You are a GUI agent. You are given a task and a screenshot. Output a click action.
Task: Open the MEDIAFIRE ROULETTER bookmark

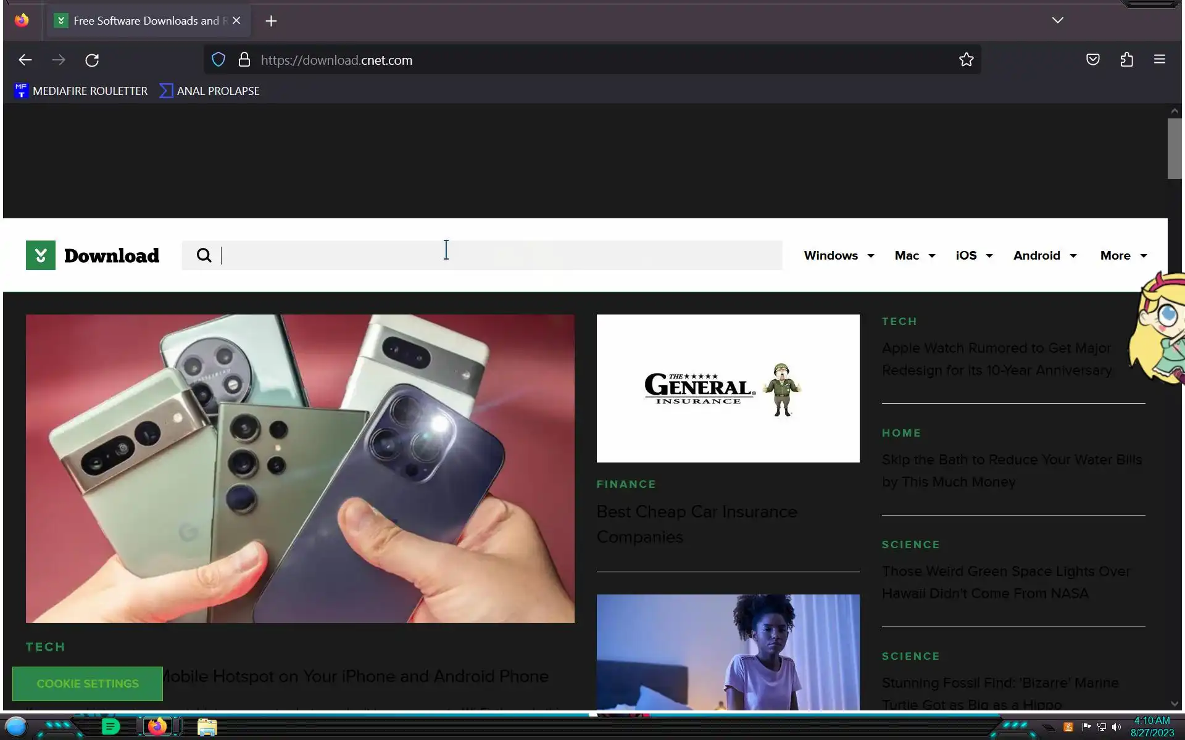(81, 91)
